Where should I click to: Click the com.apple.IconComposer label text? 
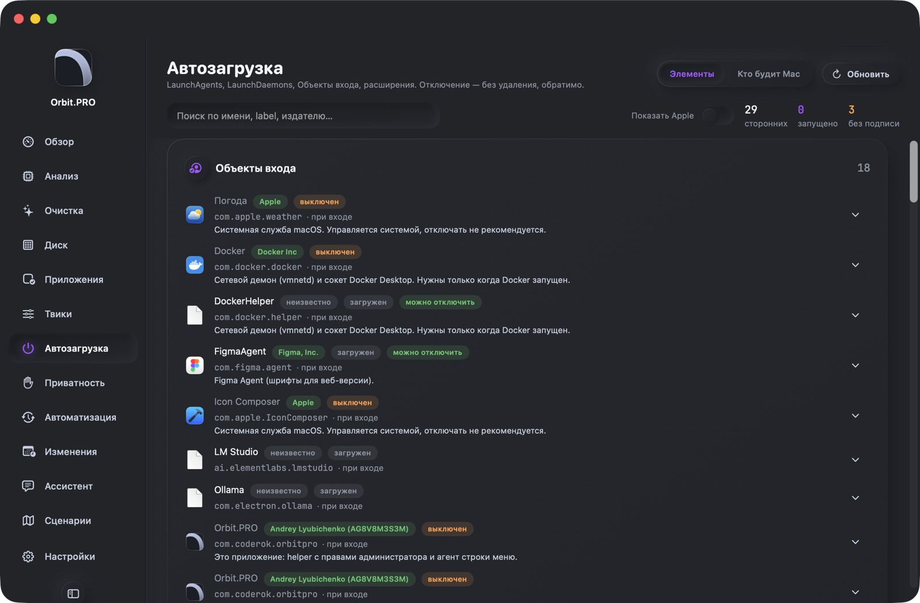(x=271, y=418)
